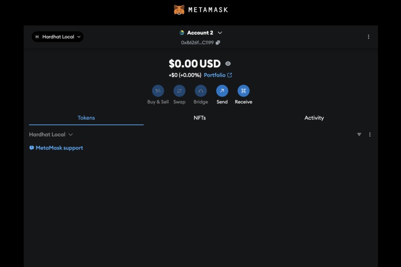Viewport: 401px width, 267px height.
Task: Switch to the Activity tab
Action: [x=314, y=118]
